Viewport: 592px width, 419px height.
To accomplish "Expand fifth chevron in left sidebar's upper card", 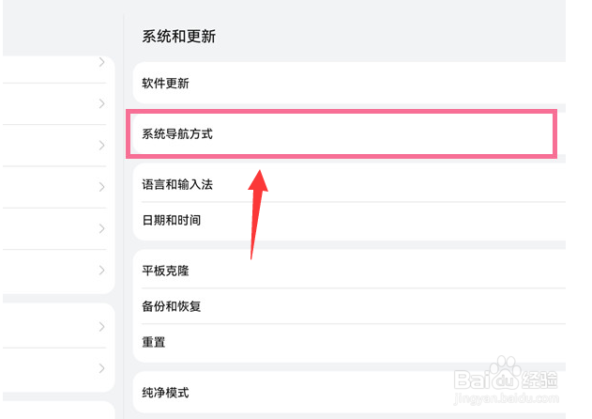I will 101,228.
